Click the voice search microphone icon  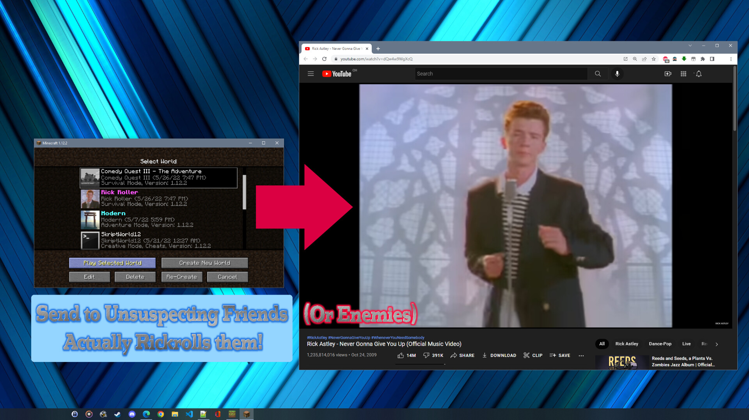click(617, 74)
